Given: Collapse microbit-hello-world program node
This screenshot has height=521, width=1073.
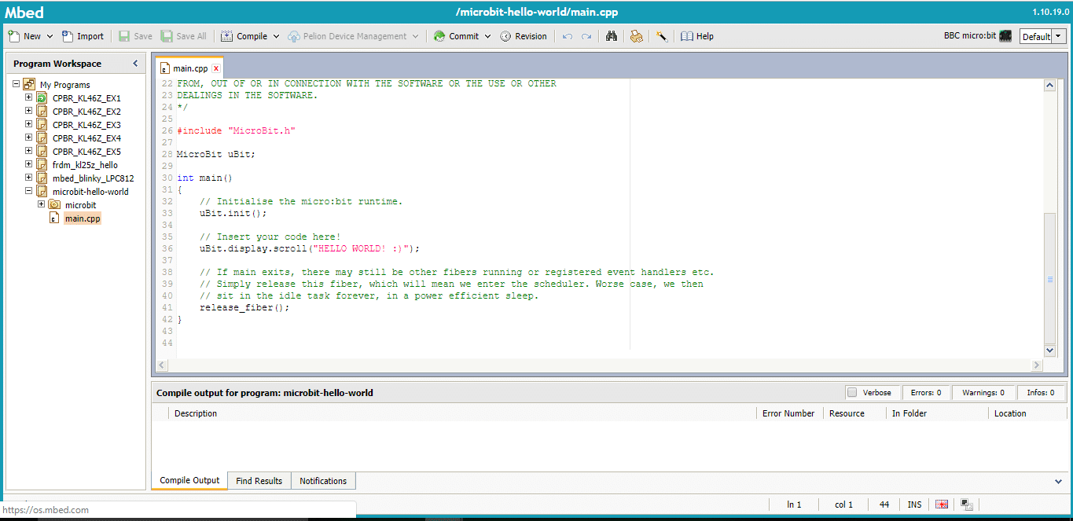Looking at the screenshot, I should (29, 191).
